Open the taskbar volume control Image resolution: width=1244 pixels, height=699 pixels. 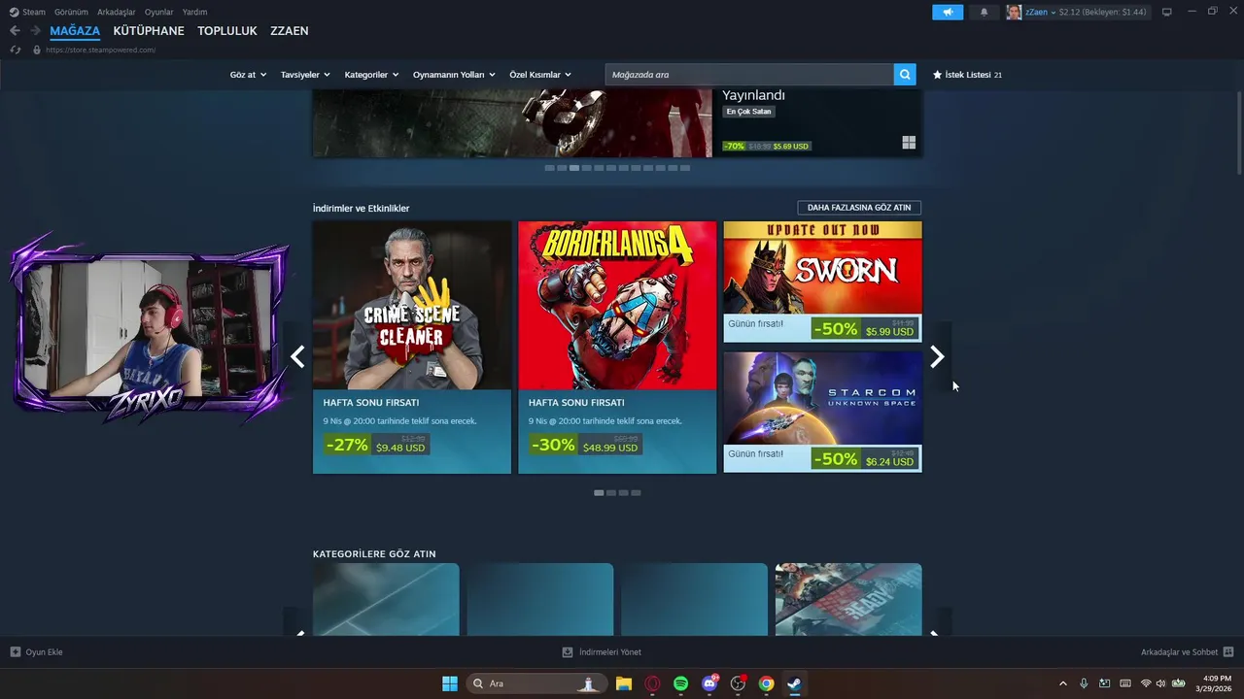[1160, 683]
